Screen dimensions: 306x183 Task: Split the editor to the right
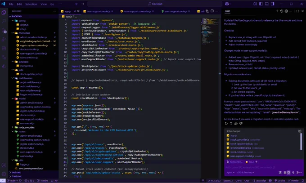pos(212,11)
